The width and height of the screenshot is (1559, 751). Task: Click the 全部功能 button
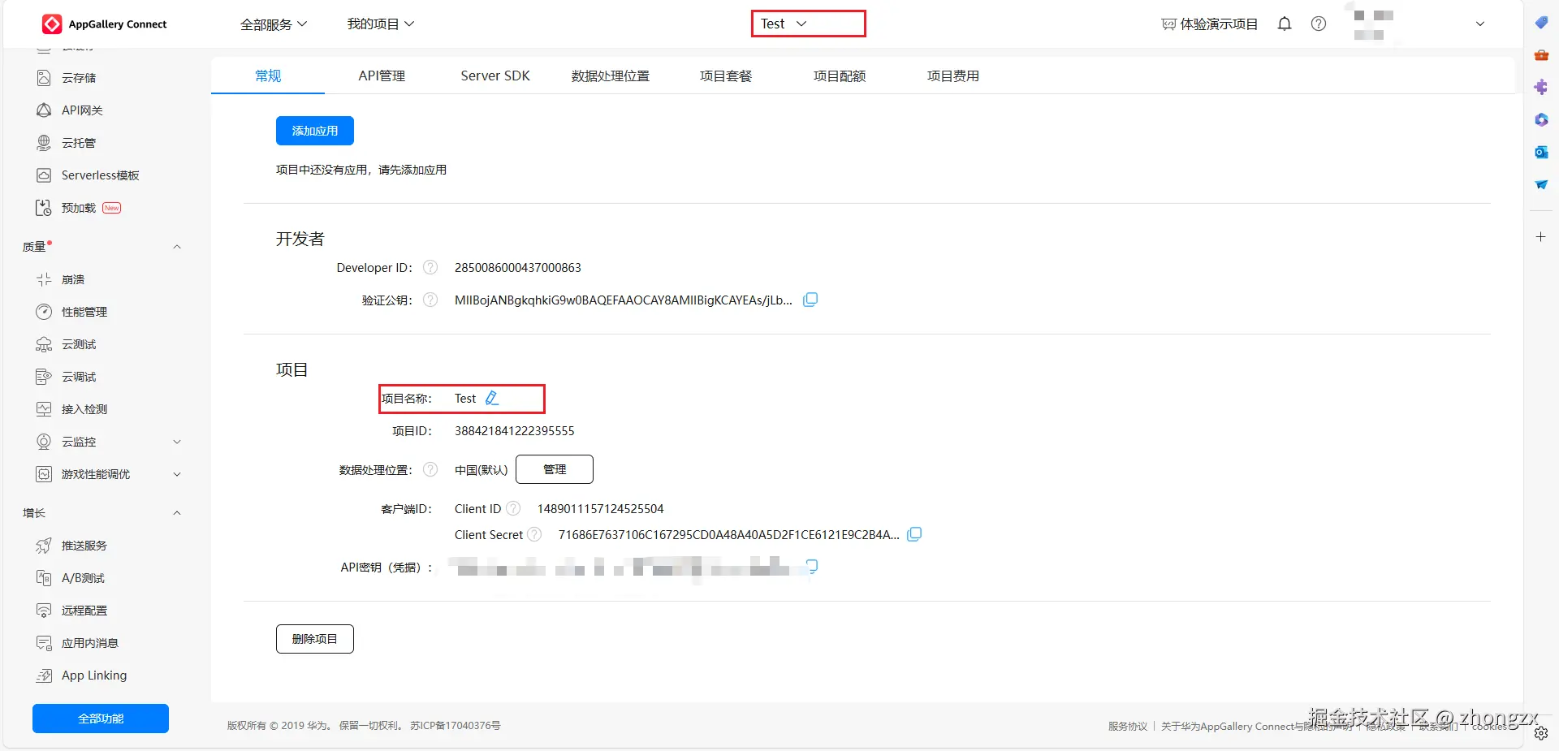click(101, 719)
